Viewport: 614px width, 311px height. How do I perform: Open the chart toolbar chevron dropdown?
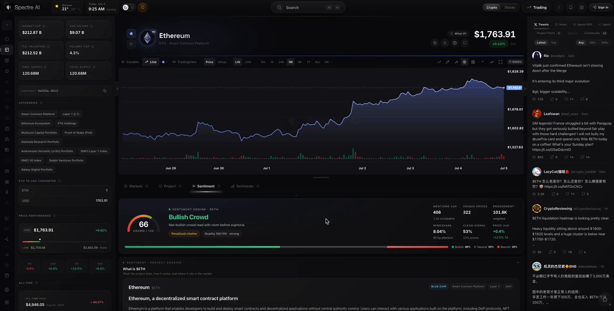(482, 62)
